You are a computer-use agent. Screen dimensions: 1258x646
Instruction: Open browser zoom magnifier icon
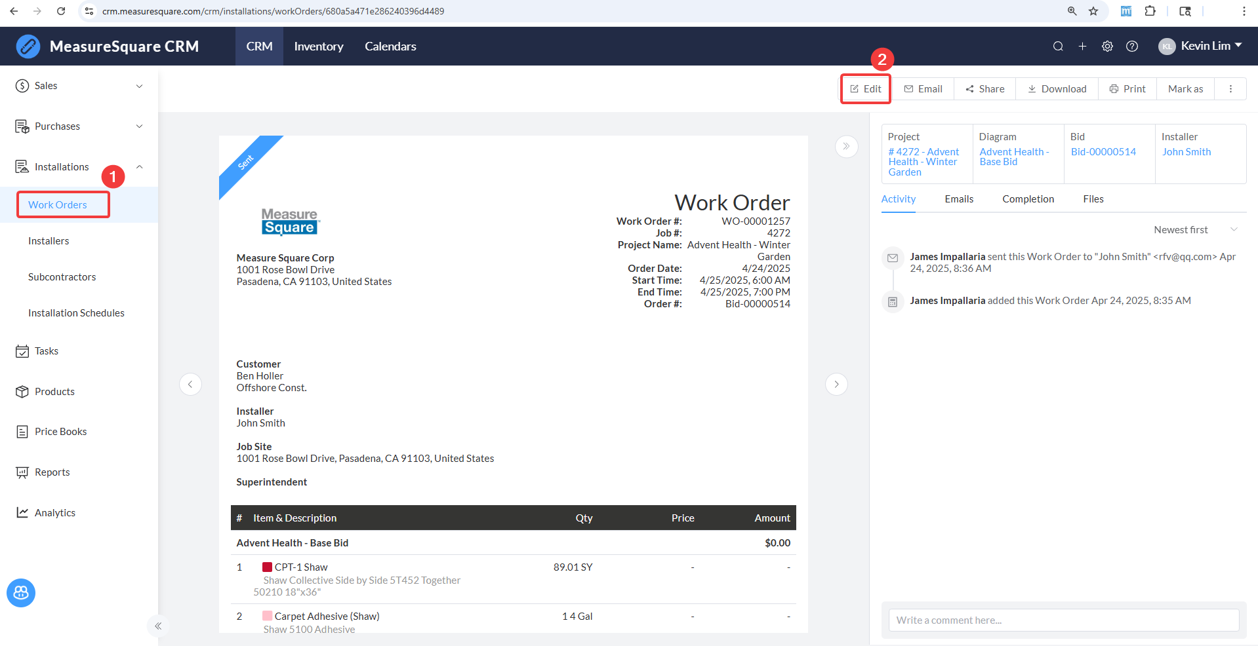1072,11
